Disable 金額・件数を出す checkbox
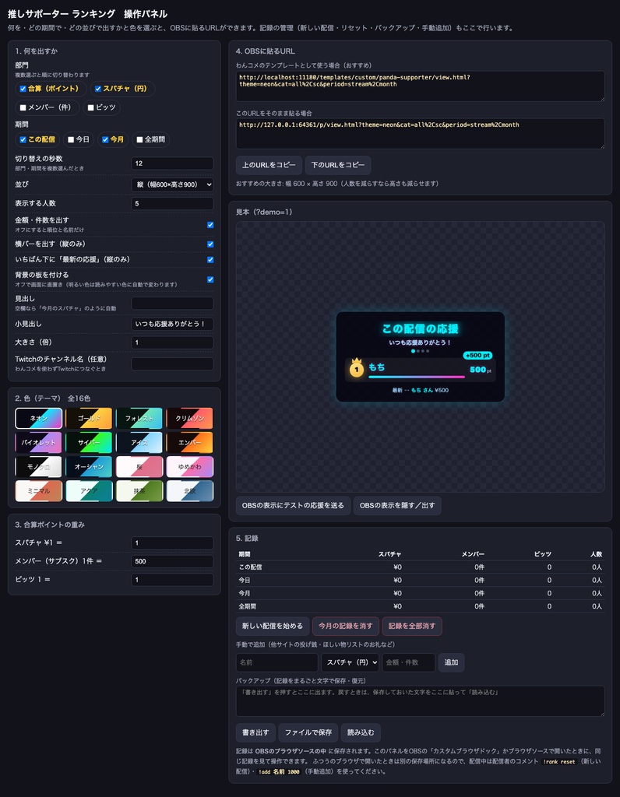 (x=210, y=225)
